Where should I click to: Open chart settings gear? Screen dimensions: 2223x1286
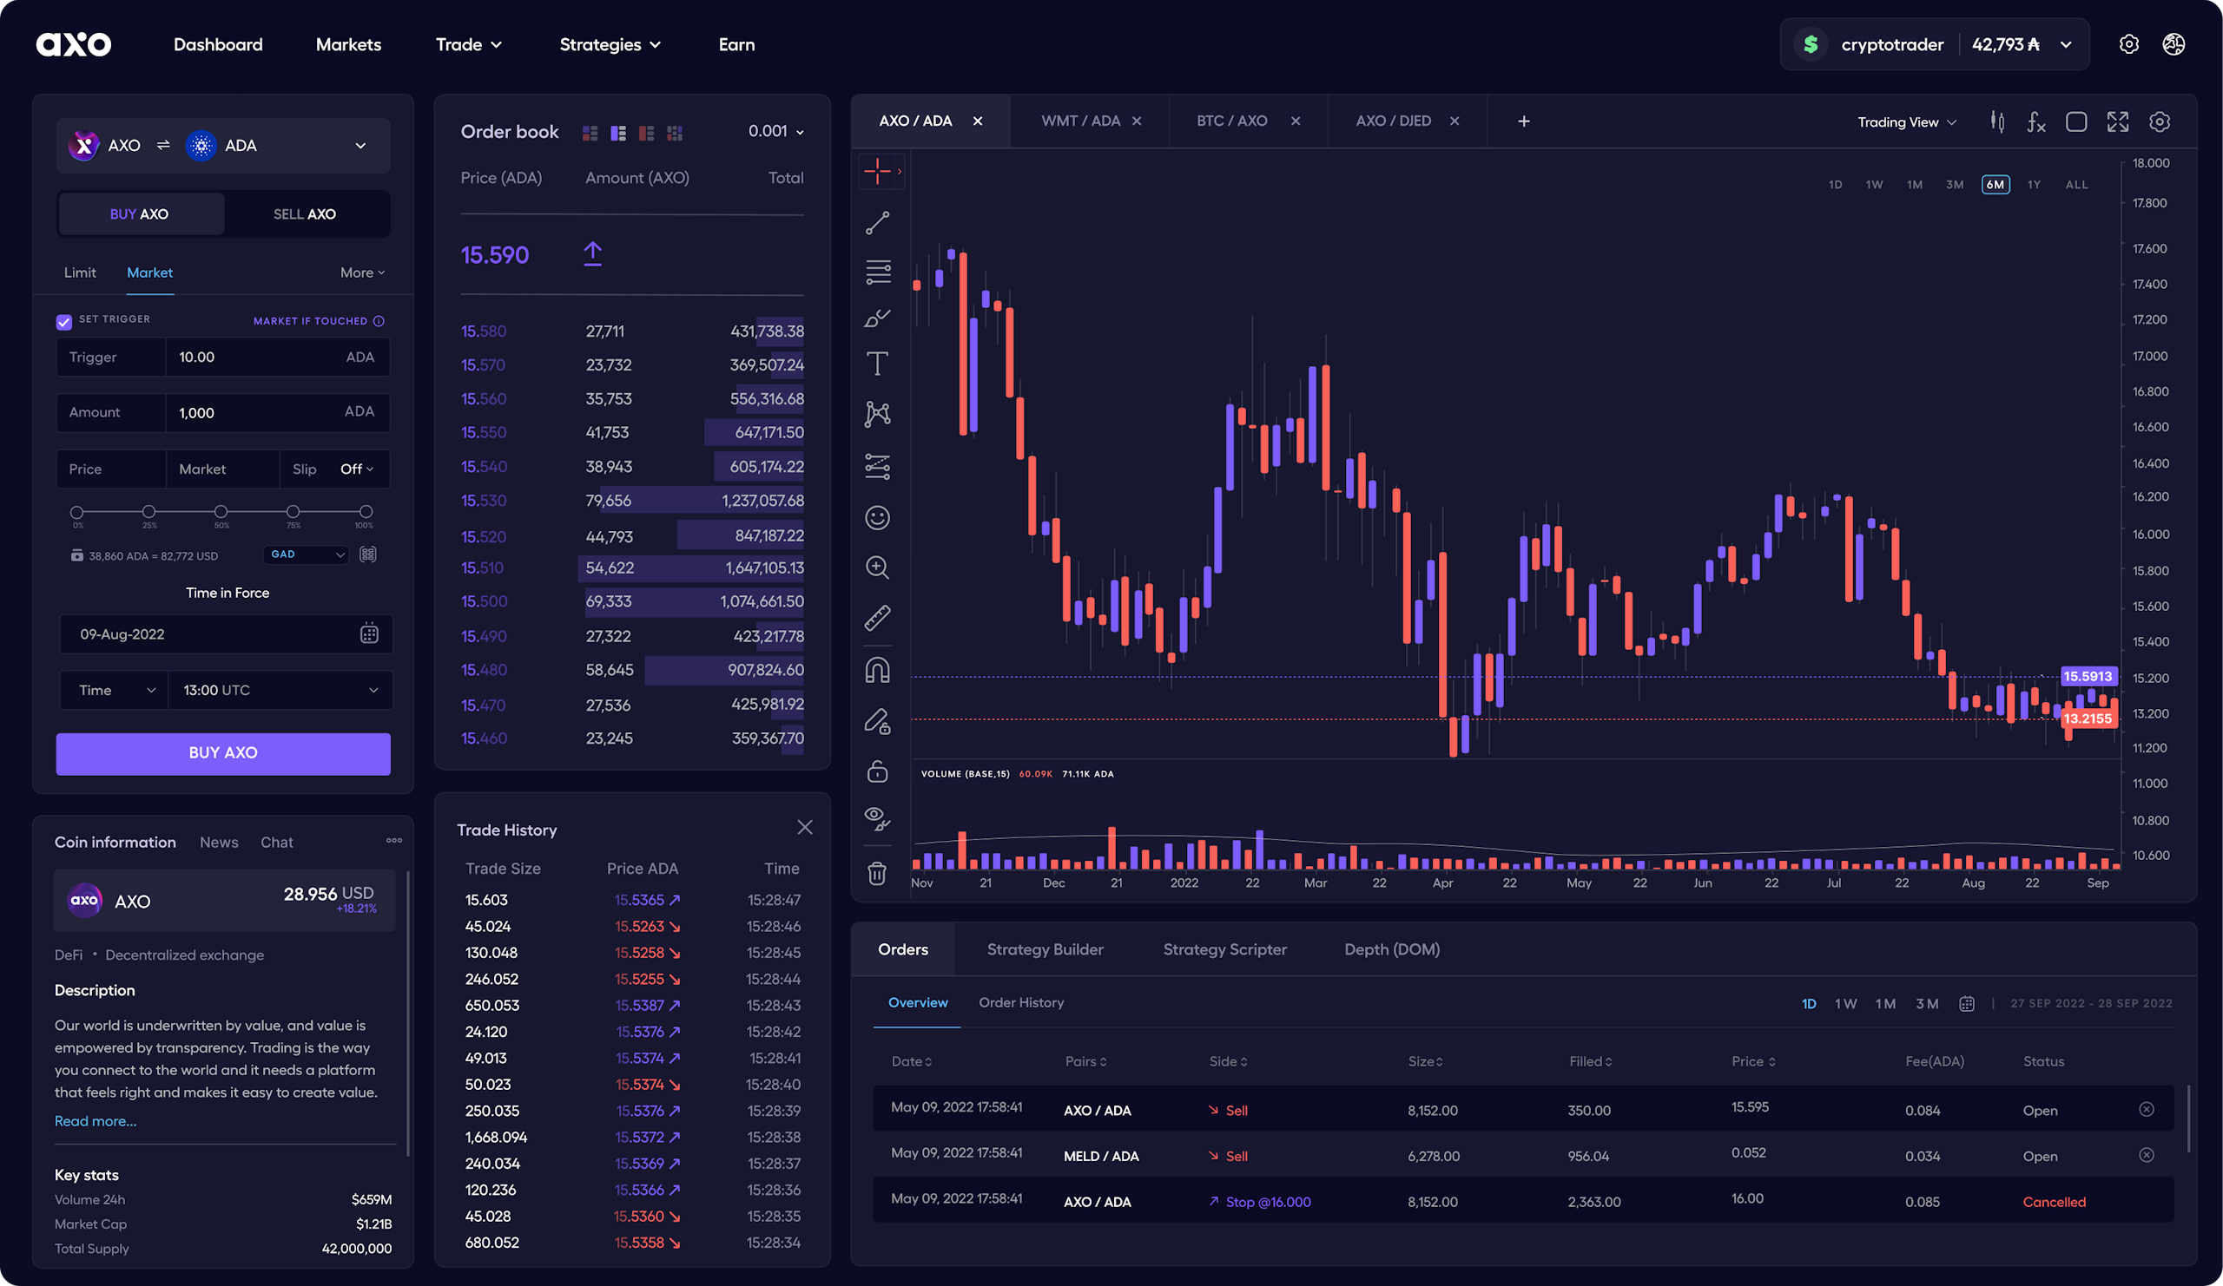(2160, 121)
